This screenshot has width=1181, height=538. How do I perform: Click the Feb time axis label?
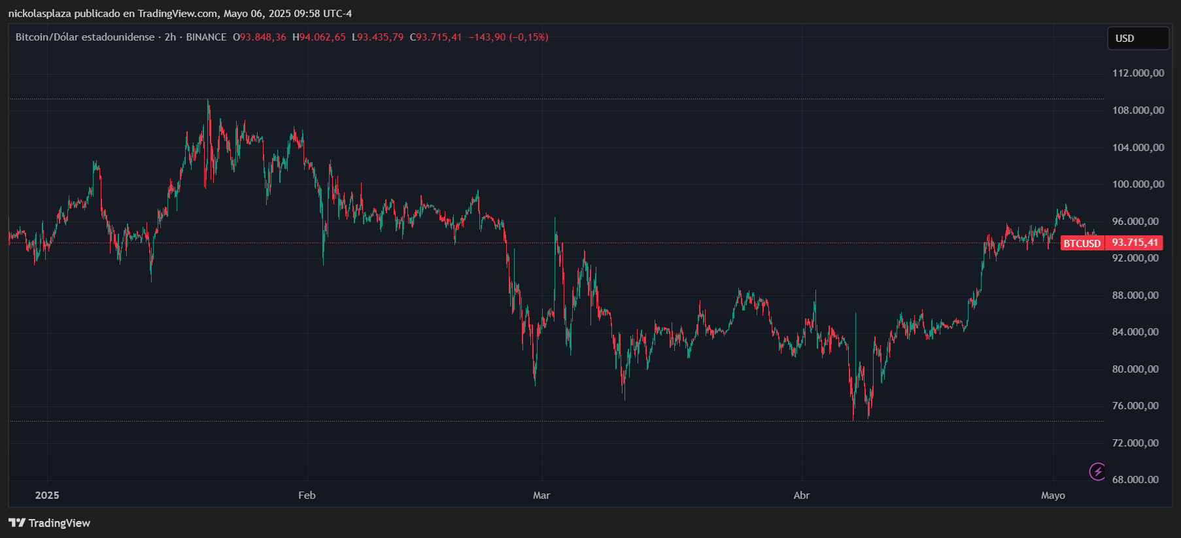307,496
